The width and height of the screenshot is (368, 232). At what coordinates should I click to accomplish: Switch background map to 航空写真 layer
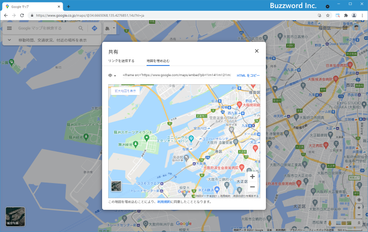coord(15,216)
